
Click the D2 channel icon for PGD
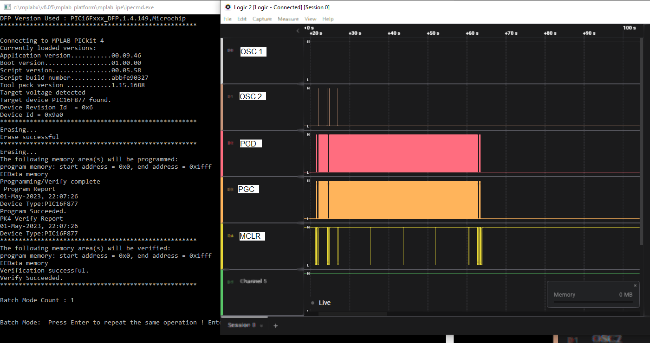[230, 143]
